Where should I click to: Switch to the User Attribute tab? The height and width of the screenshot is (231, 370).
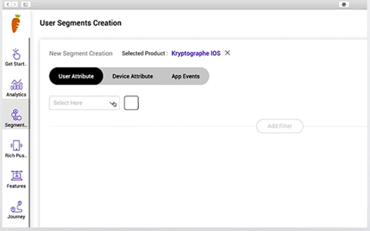76,76
